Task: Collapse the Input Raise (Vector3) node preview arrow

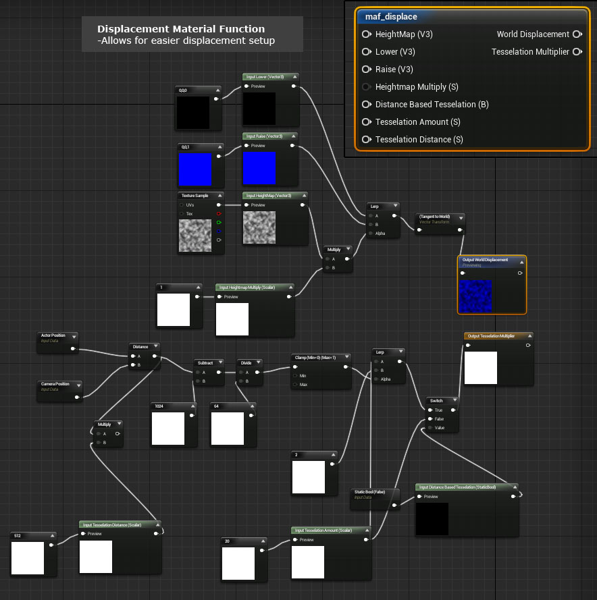Action: (x=294, y=136)
